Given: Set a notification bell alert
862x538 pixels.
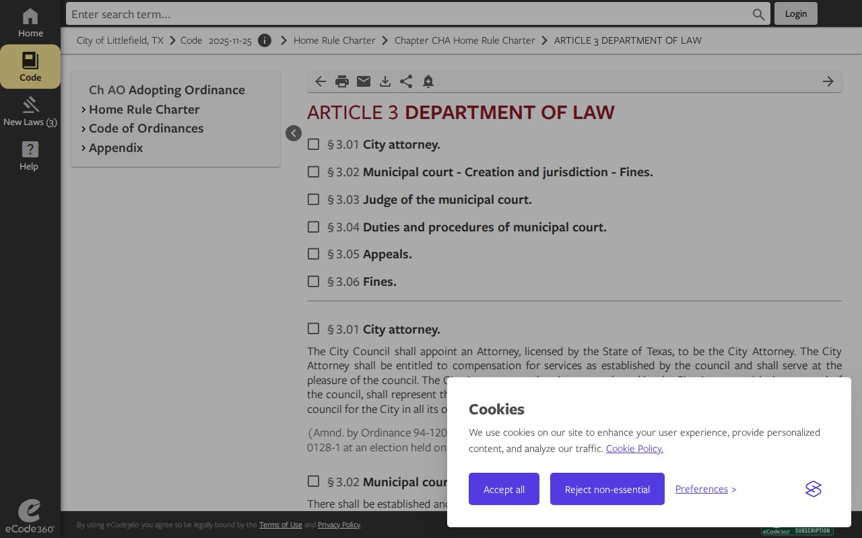Looking at the screenshot, I should click(x=428, y=81).
